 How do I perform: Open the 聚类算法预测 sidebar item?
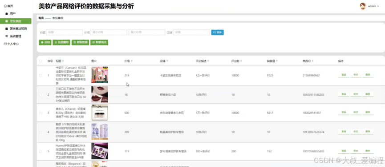tap(16, 29)
